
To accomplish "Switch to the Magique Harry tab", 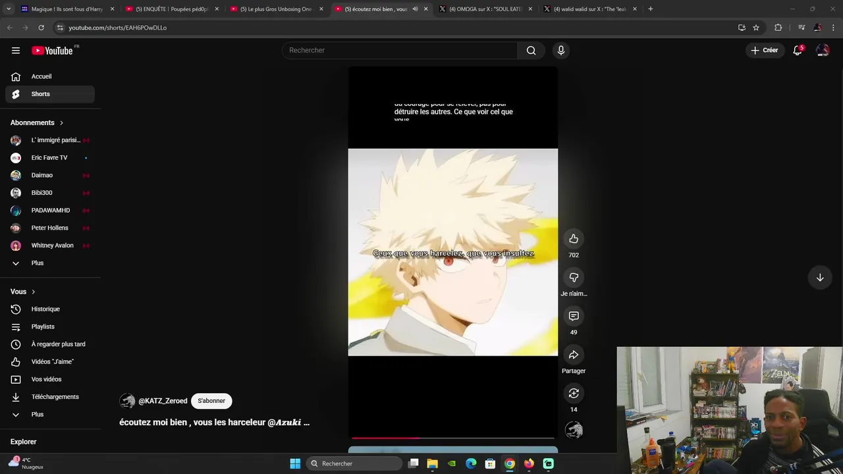I will 67,9.
